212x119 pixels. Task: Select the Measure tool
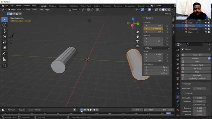(4, 59)
